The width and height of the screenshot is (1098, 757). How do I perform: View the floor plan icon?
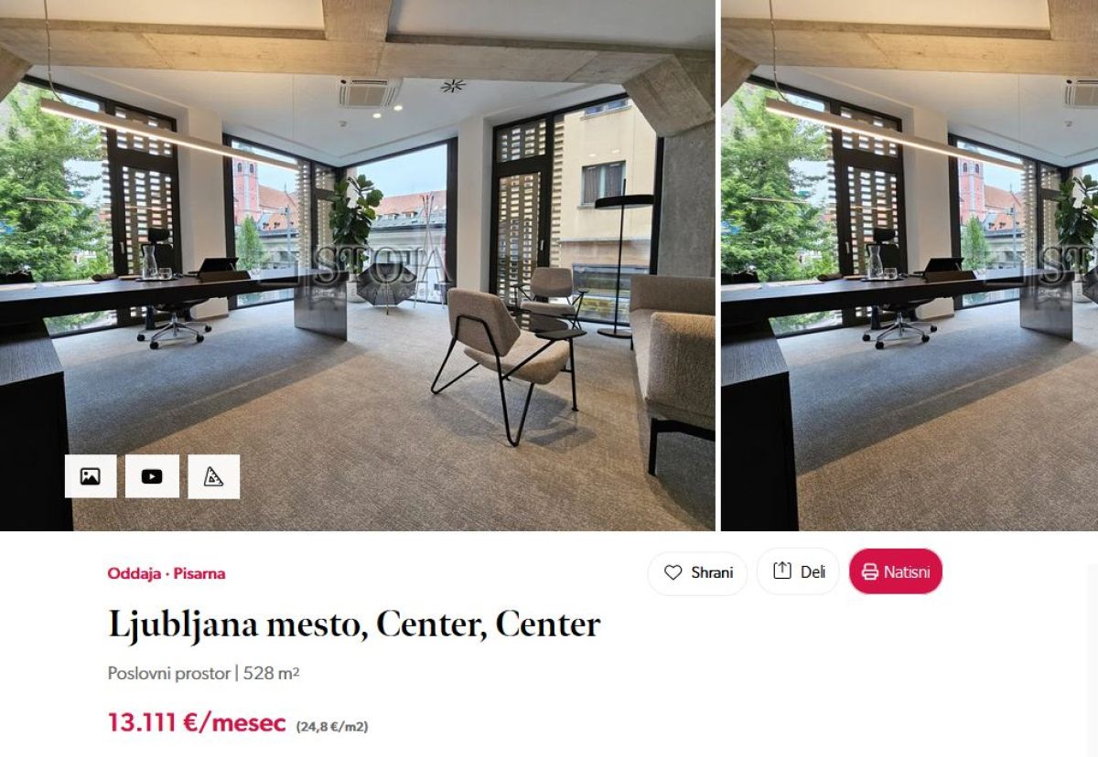click(213, 476)
